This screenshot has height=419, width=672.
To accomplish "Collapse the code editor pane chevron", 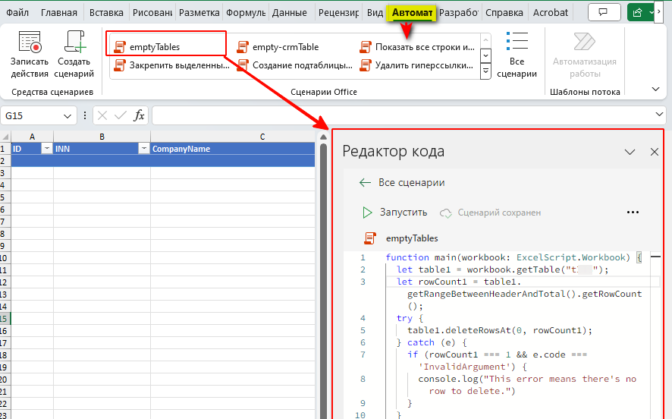I will coord(630,152).
